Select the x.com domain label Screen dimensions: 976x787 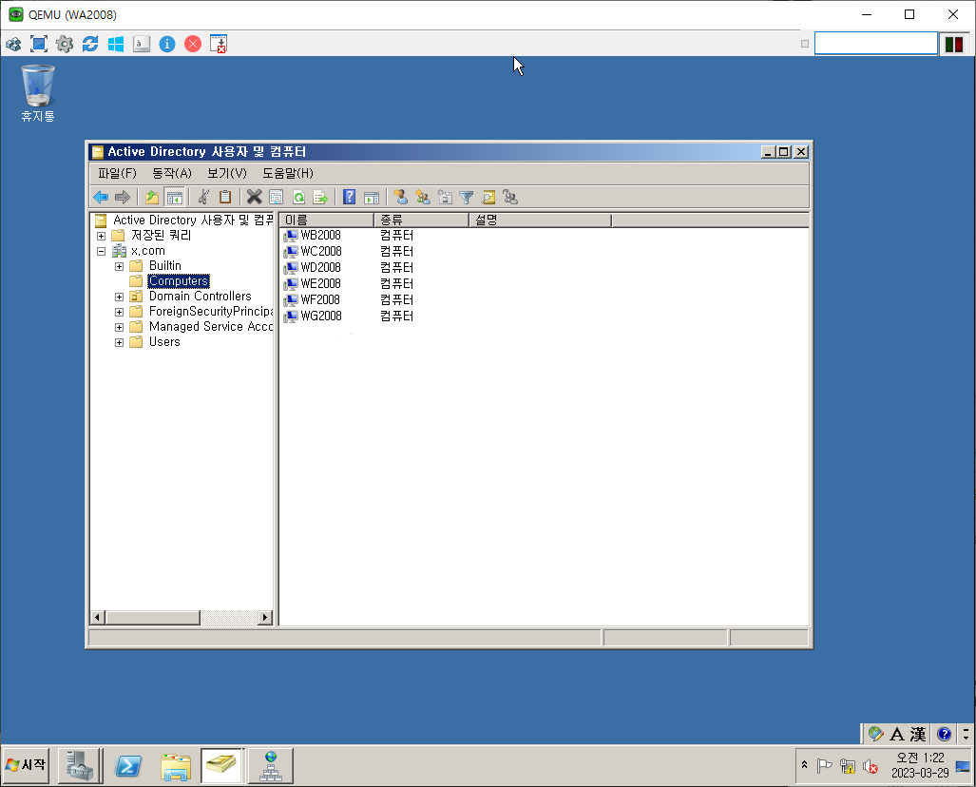[x=148, y=251]
